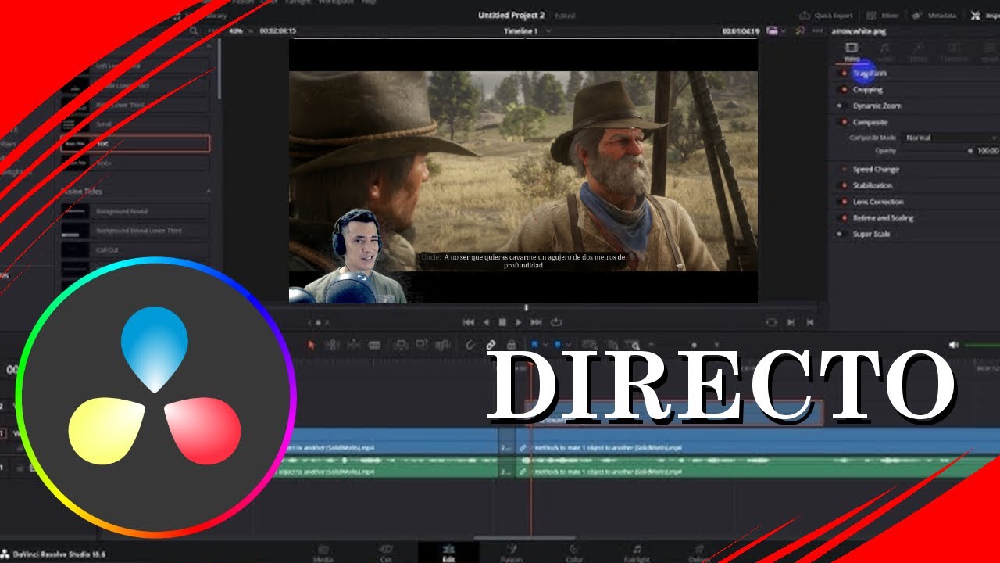Switch to the Media page
Viewport: 1000px width, 563px height.
323,554
